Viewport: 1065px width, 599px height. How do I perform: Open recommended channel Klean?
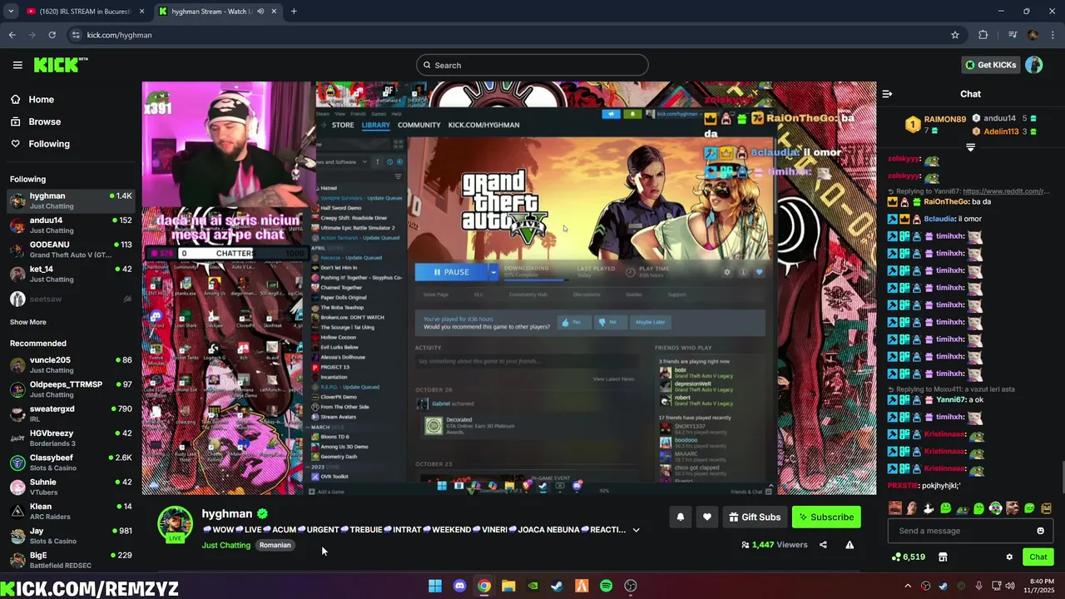71,511
